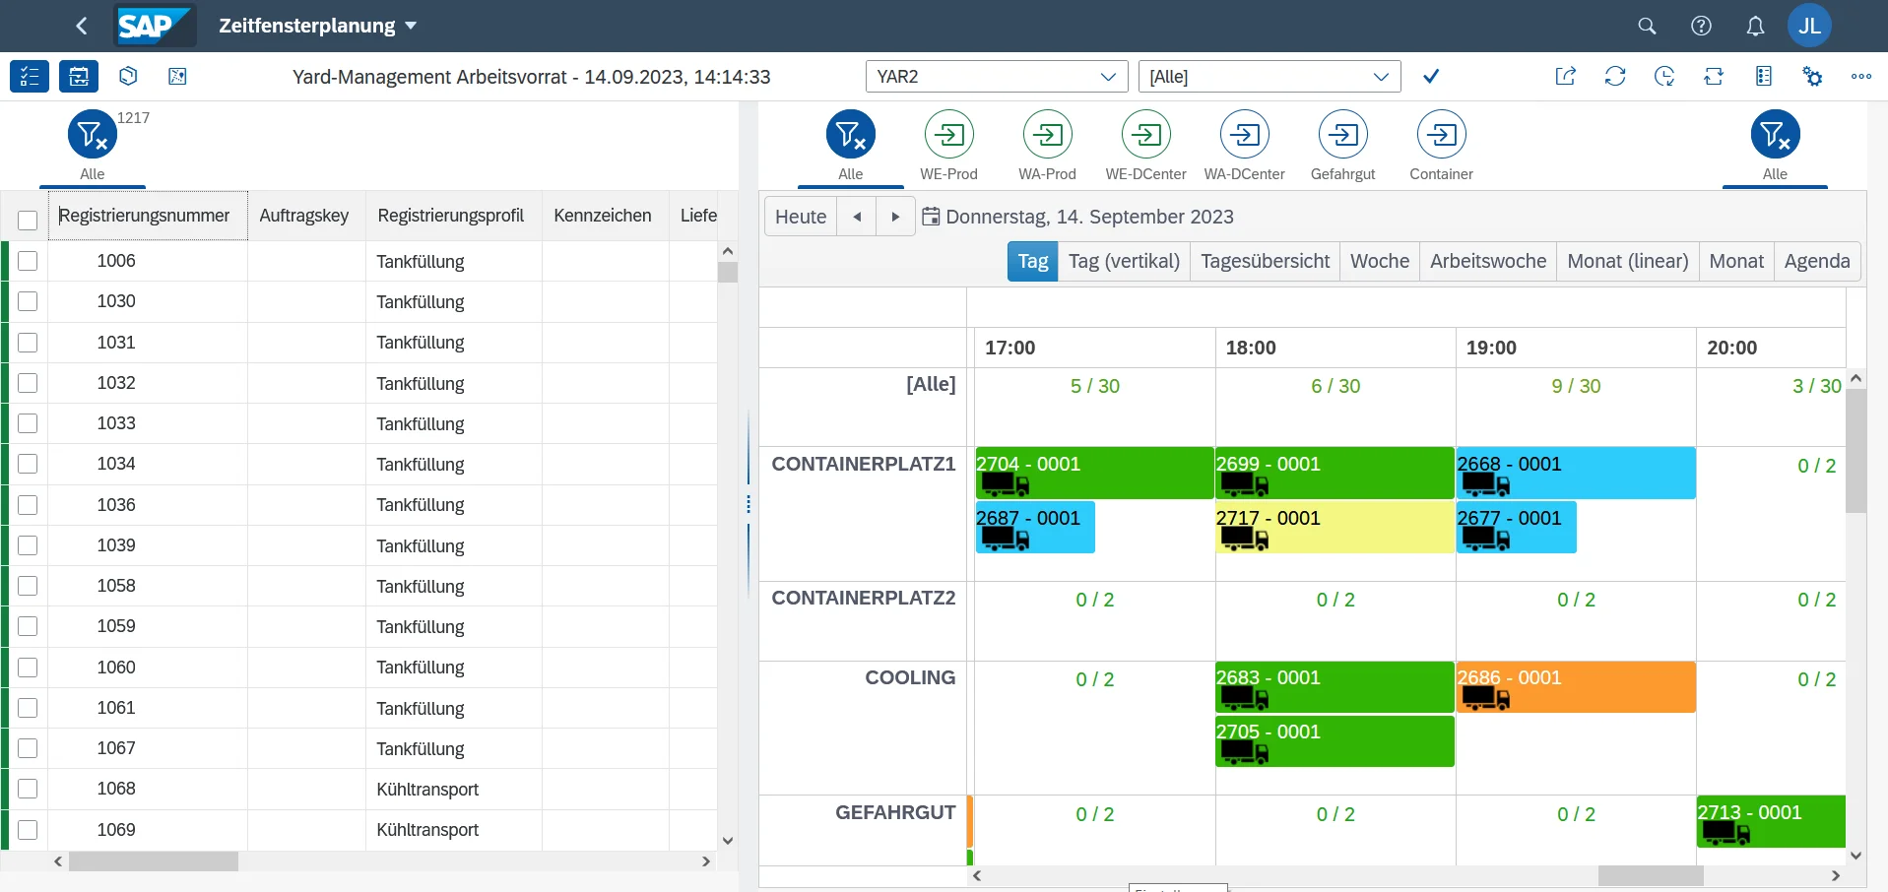Click the WA-DCenter filter icon

pyautogui.click(x=1244, y=135)
